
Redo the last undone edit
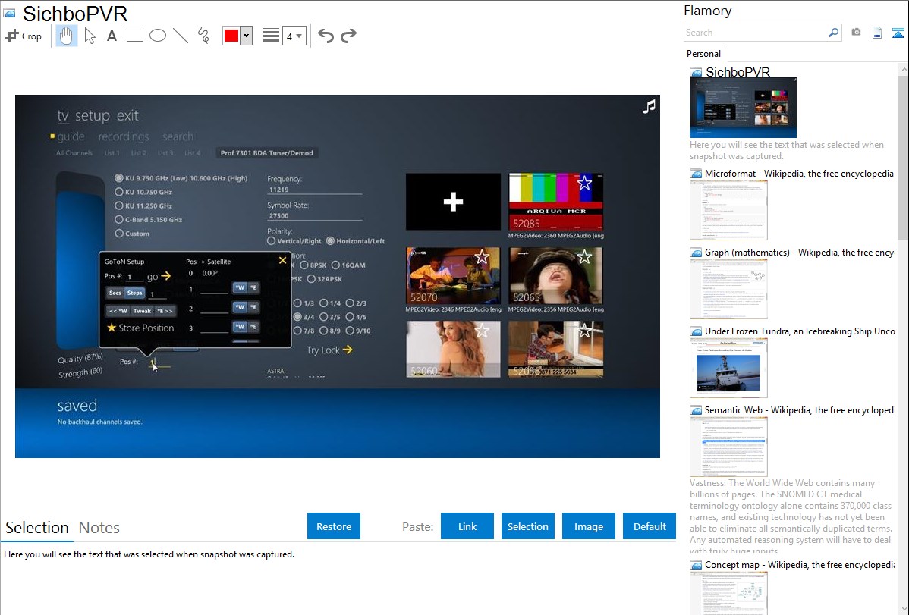click(x=348, y=36)
